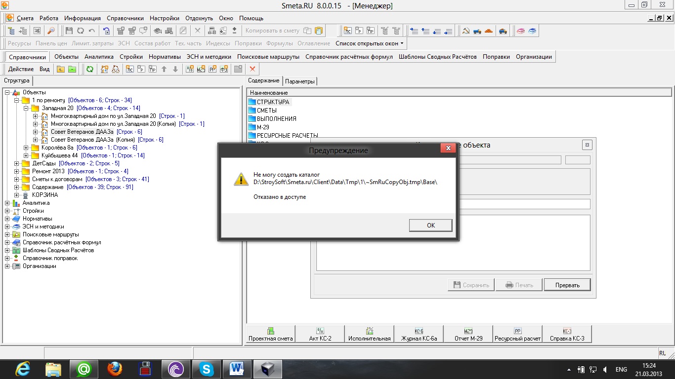Collapse the Объекты root tree node
Viewport: 675px width, 379px height.
[x=7, y=92]
